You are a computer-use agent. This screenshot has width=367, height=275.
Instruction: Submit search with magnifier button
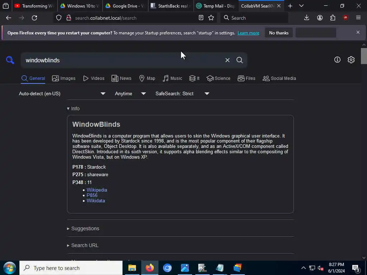[239, 60]
